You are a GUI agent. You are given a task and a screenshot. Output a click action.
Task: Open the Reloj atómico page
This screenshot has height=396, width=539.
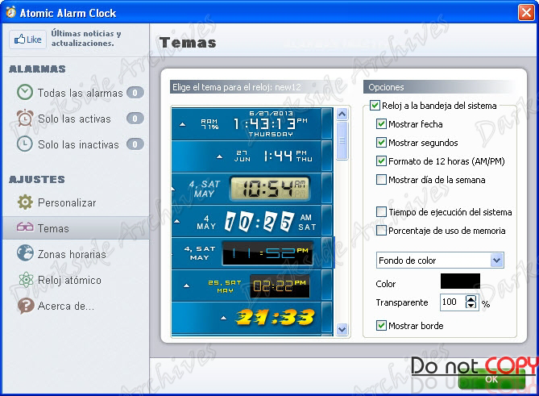pos(69,280)
